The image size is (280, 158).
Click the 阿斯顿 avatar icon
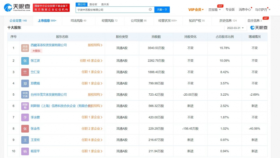[x=25, y=106]
